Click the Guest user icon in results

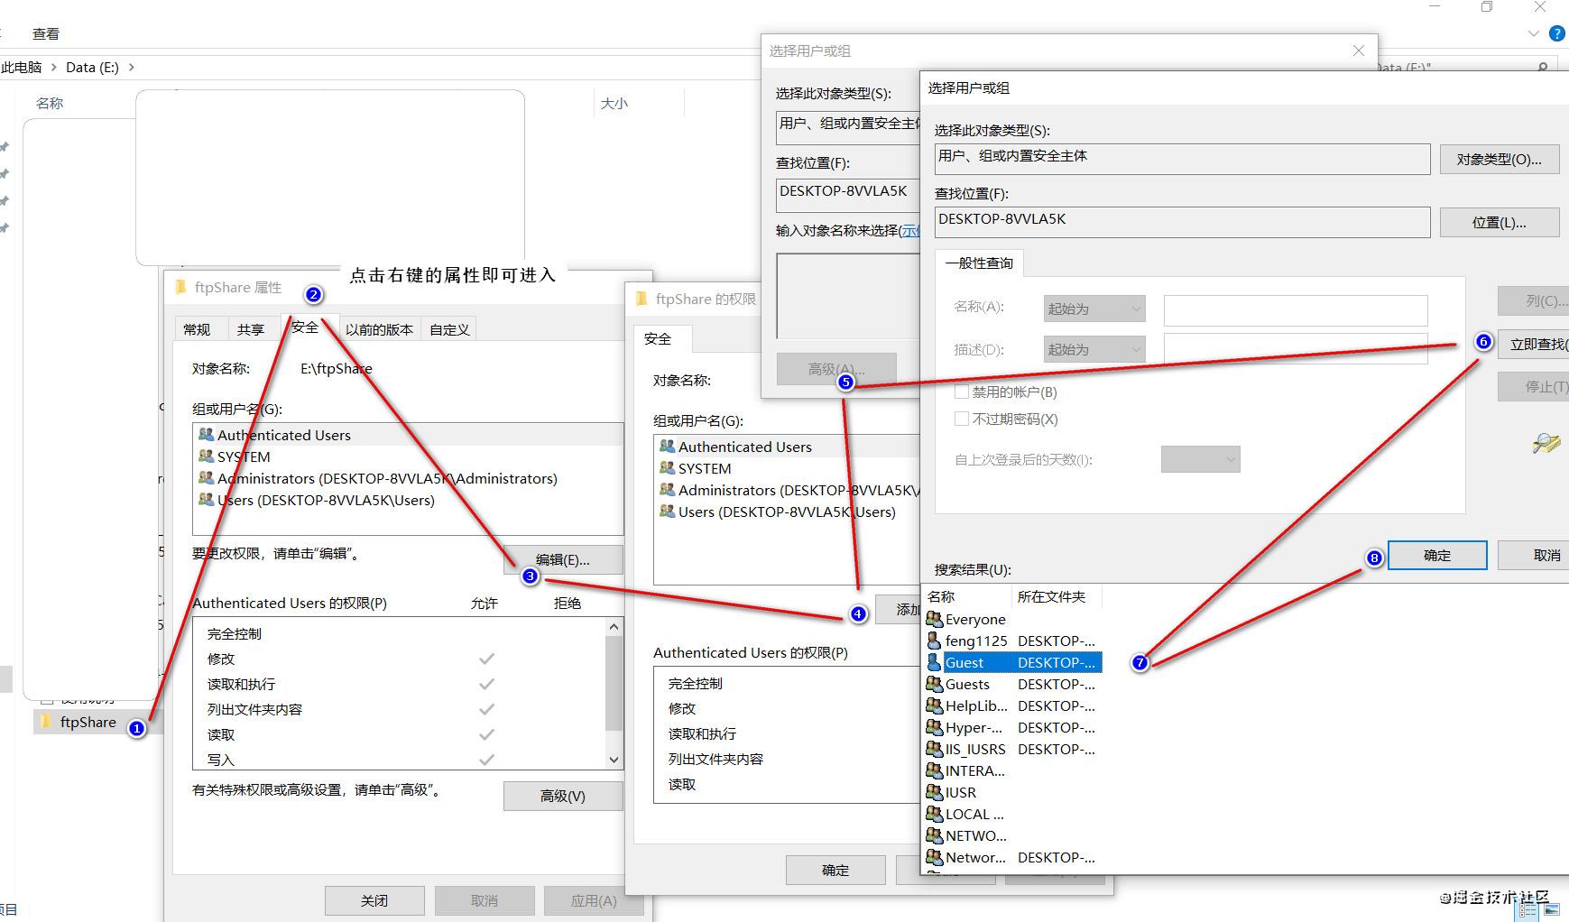click(x=935, y=662)
